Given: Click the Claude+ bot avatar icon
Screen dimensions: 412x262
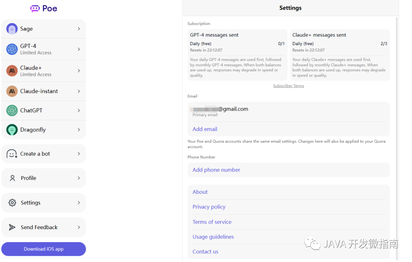Looking at the screenshot, I should pyautogui.click(x=12, y=71).
